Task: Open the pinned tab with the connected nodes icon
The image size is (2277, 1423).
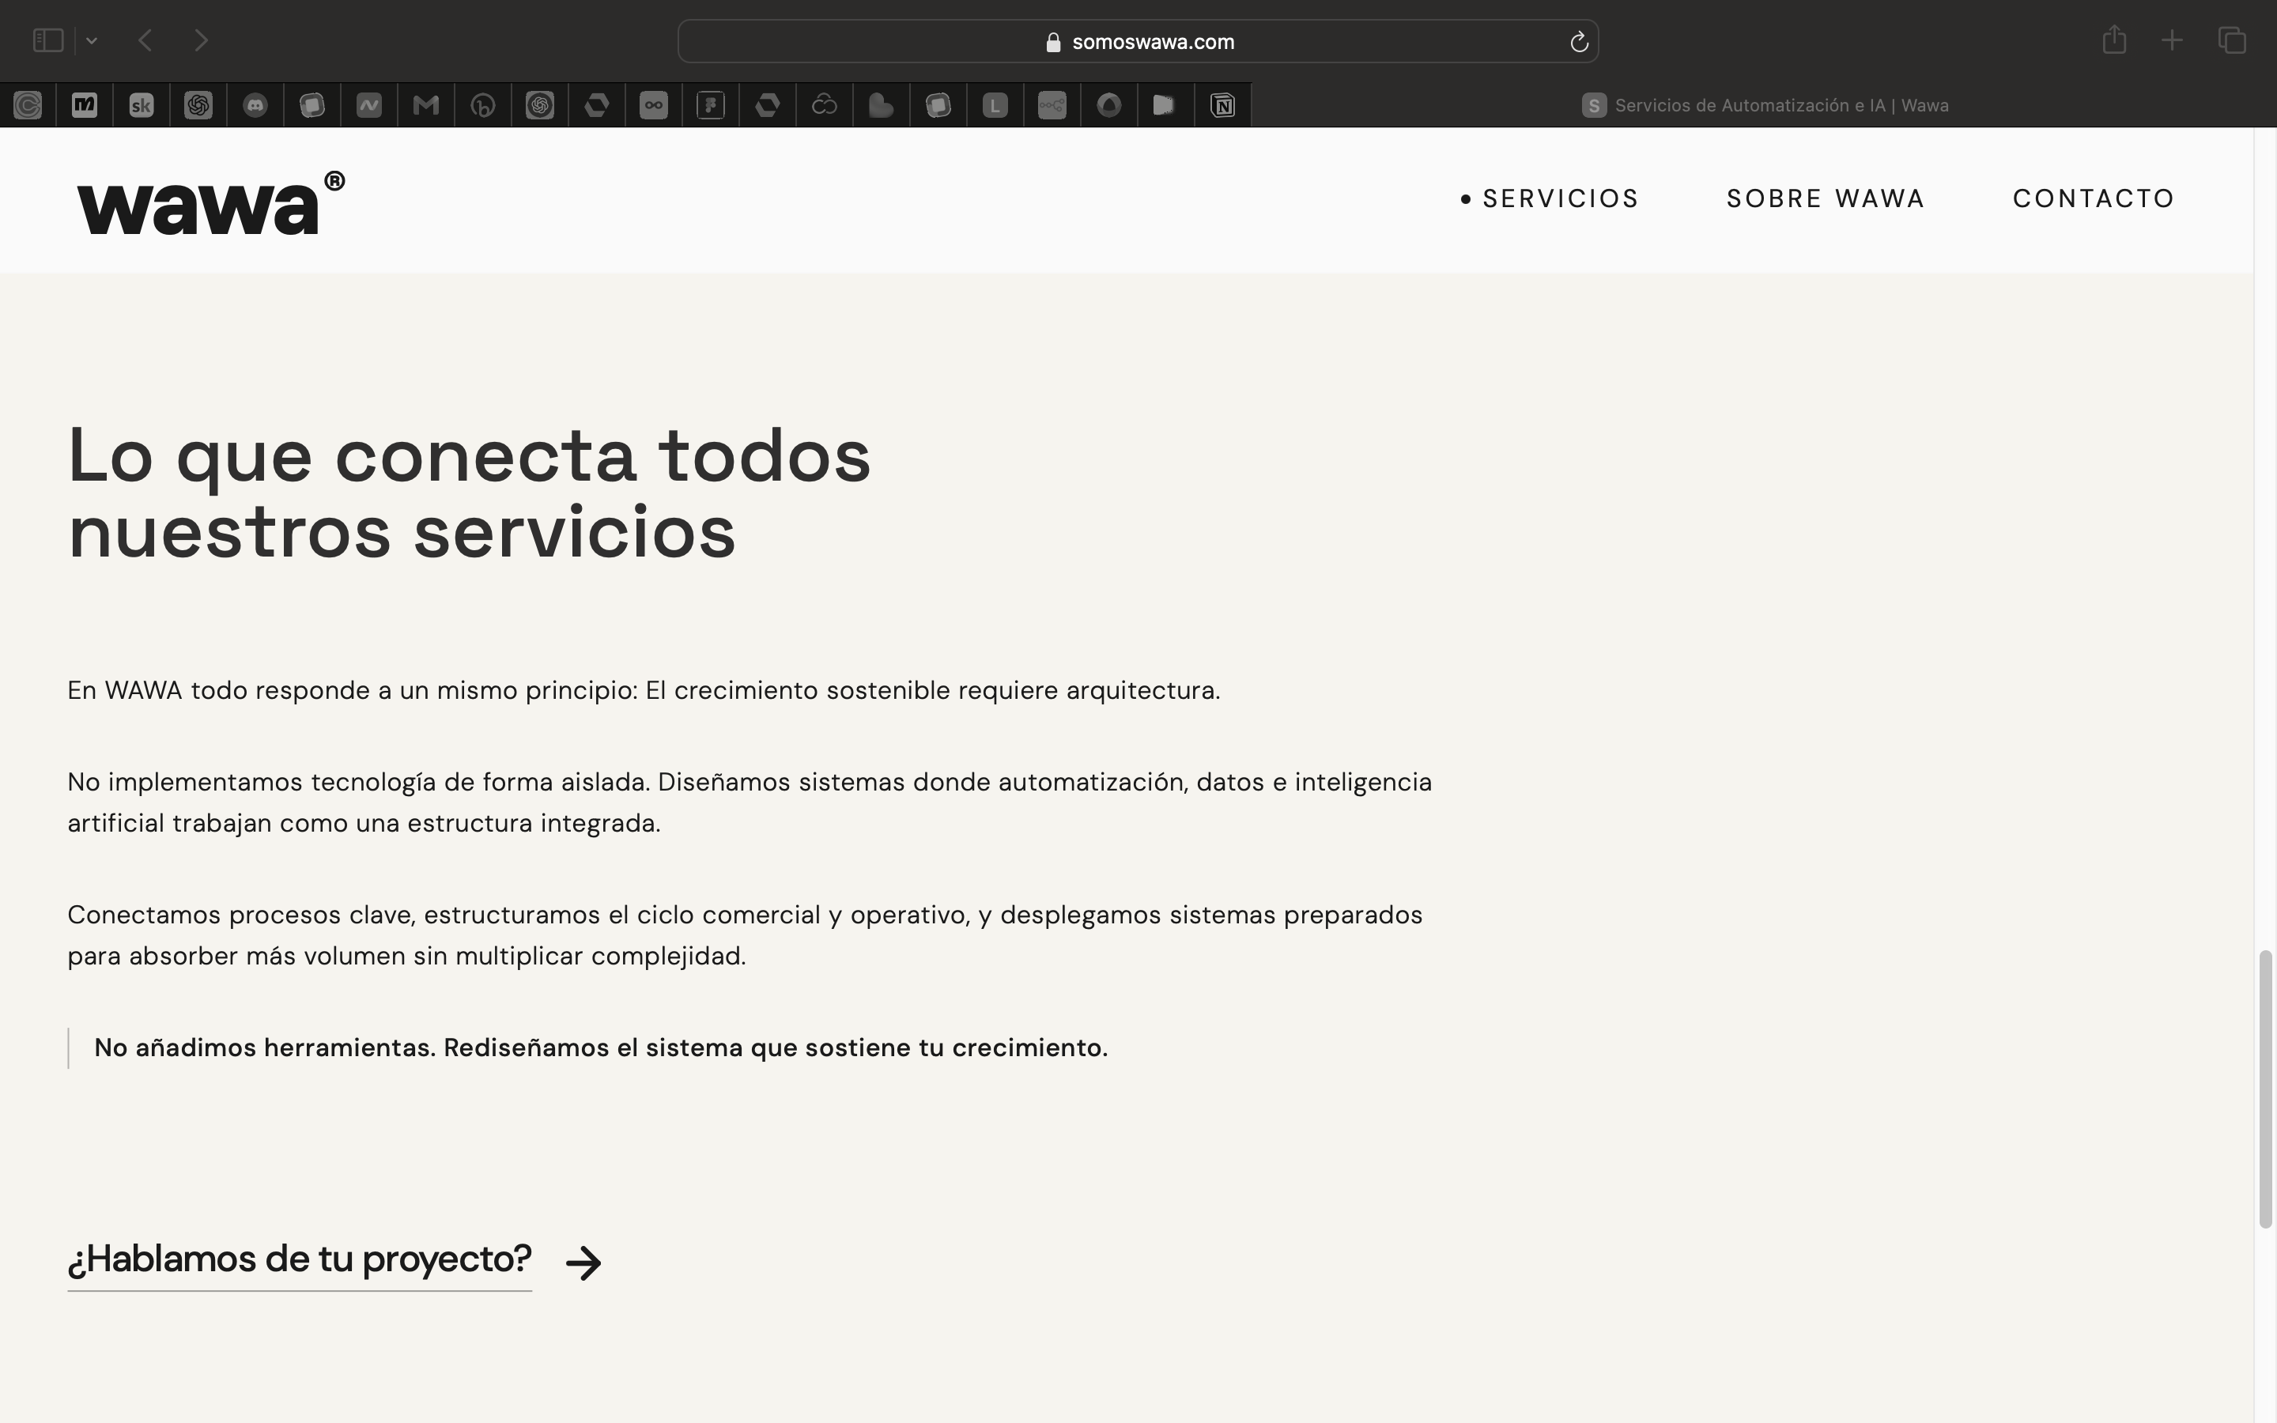Action: pos(1052,105)
